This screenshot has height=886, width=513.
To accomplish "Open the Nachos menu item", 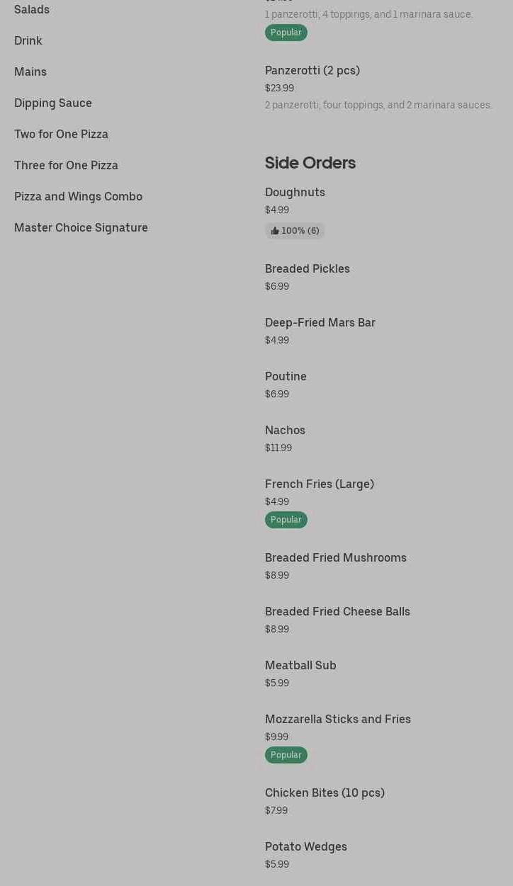I will click(285, 430).
